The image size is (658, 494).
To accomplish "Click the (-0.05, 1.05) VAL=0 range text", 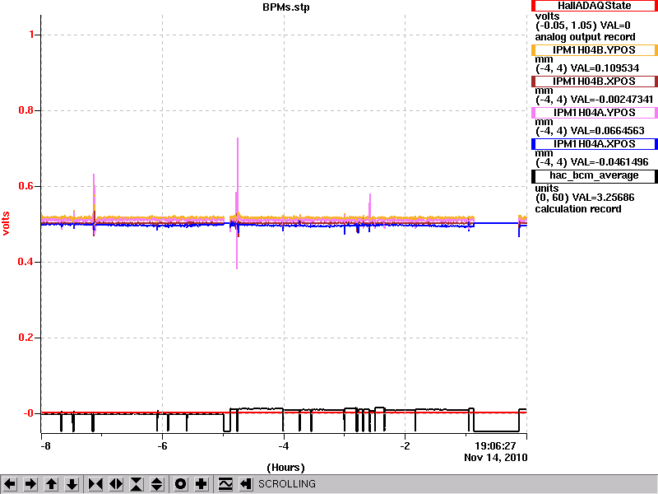I will pyautogui.click(x=583, y=26).
